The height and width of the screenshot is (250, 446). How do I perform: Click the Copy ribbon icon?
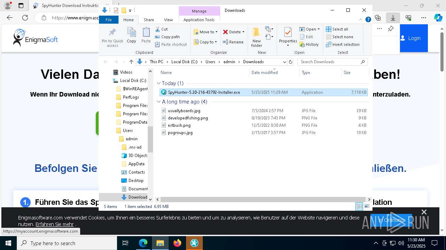[x=131, y=35]
